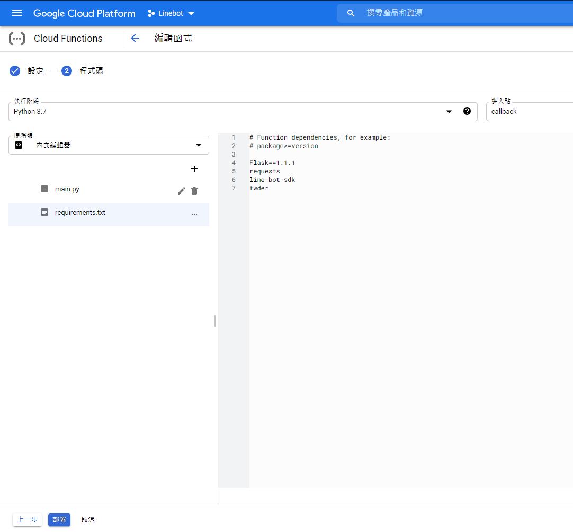Click the Google Cloud Platform logo
This screenshot has width=573, height=532.
point(84,14)
